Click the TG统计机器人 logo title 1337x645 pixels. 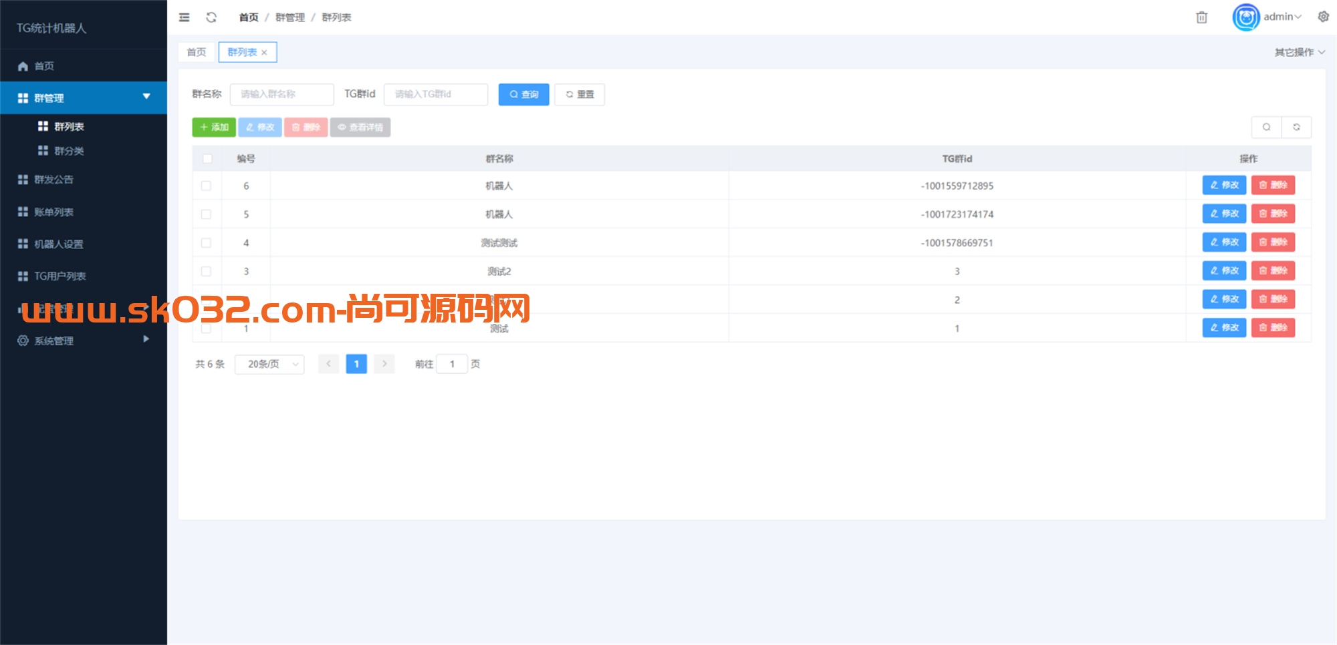pos(51,28)
